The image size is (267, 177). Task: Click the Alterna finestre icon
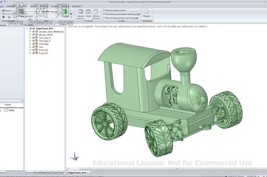pos(96,11)
